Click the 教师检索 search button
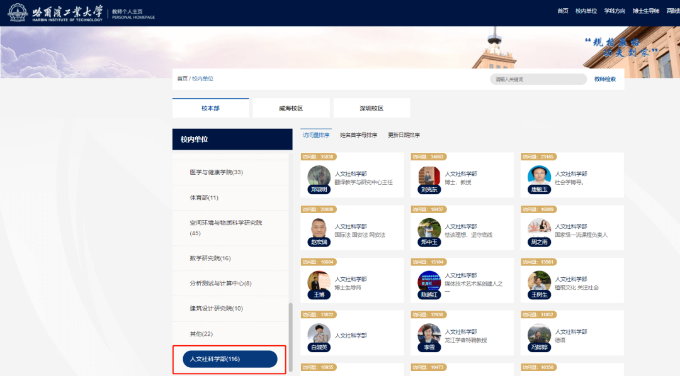 pos(605,79)
